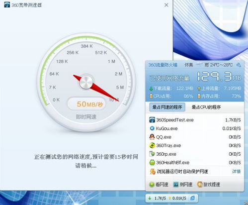Click the 下载流量 122.1MB value
Screen dimensions: 248x205
pos(185,89)
